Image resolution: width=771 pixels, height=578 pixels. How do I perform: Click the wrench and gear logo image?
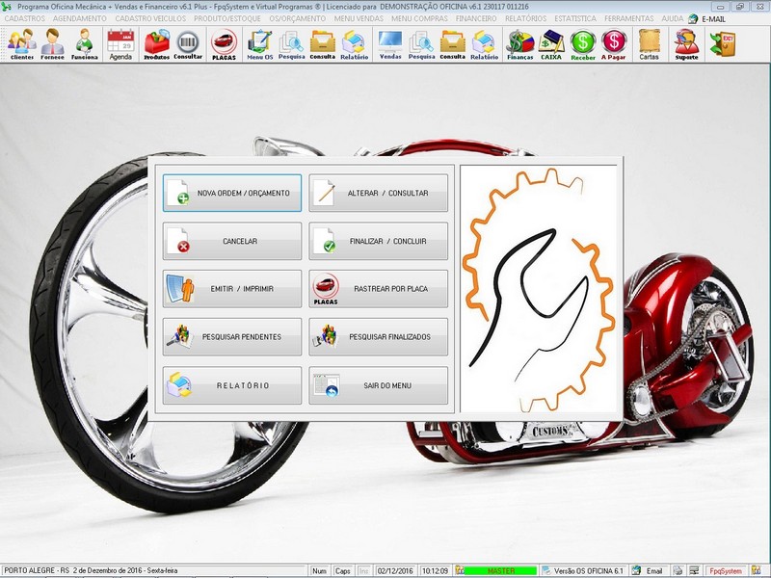[x=539, y=290]
